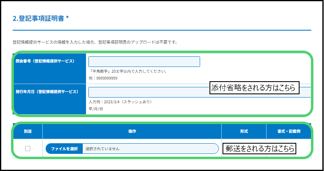Click the 入力例：2023/3/4 hint text
Screen dimensions: 324x171
tap(120, 102)
